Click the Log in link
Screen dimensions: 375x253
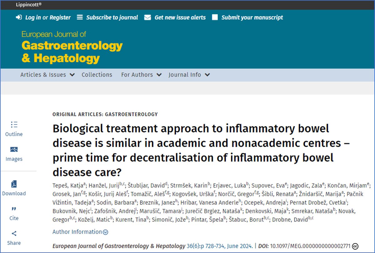33,18
